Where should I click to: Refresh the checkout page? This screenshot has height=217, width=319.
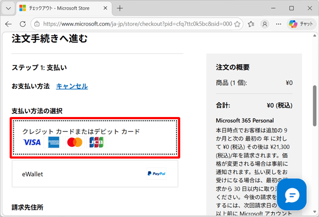click(x=23, y=24)
